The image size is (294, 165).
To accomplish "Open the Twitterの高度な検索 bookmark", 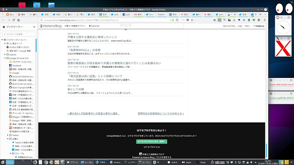I will tap(23, 143).
